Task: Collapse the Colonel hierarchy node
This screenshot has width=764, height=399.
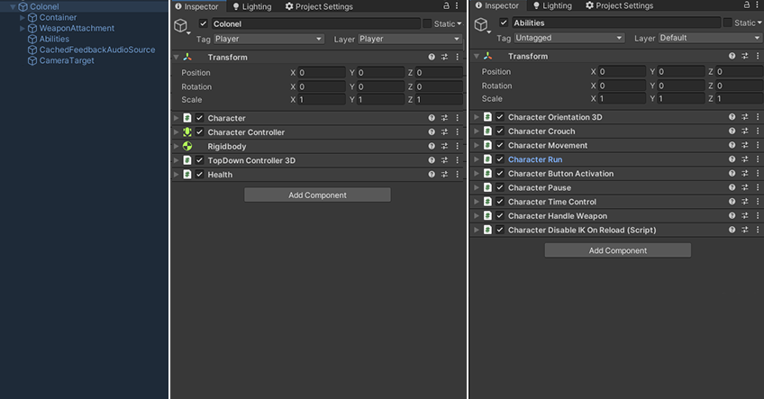Action: (x=13, y=7)
